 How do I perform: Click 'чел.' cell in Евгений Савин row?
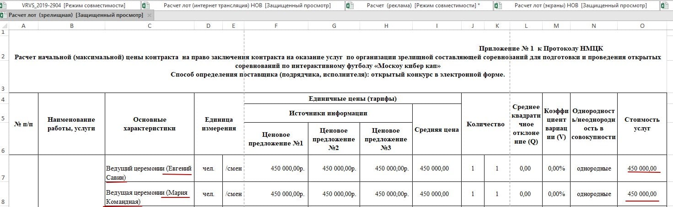[208, 169]
